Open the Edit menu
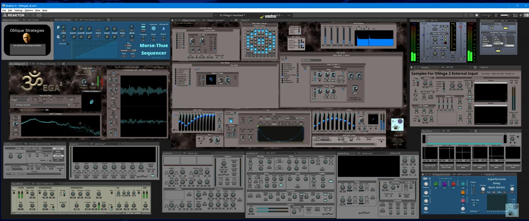The image size is (529, 221). (10, 10)
